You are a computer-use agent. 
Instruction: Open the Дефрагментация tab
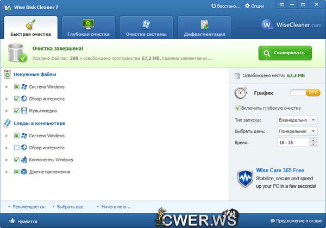pos(204,27)
